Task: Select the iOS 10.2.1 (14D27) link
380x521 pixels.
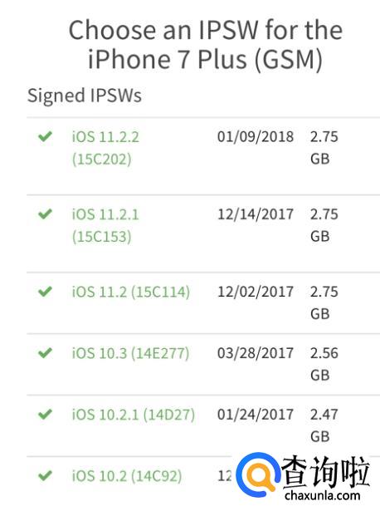Action: (x=134, y=415)
